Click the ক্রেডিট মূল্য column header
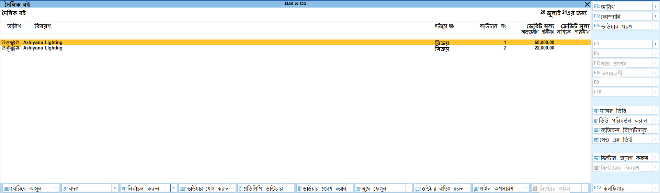 point(575,26)
